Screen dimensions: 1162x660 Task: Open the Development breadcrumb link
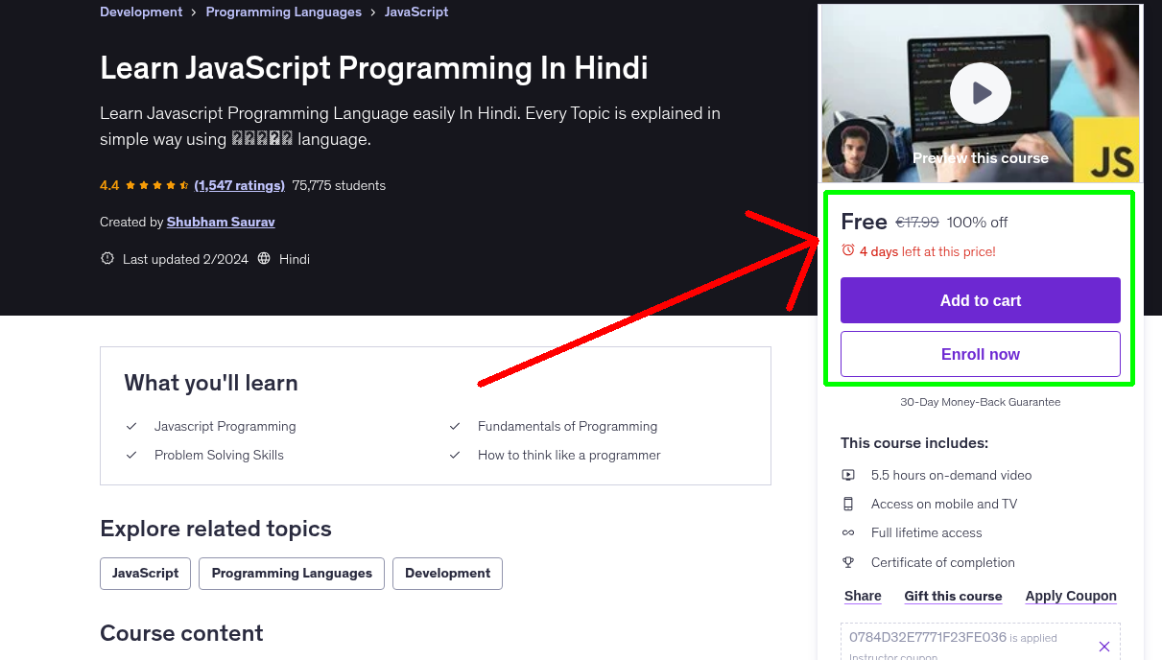point(141,12)
